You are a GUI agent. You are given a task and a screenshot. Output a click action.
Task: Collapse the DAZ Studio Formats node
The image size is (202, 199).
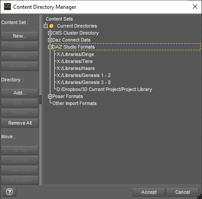[x=50, y=47]
